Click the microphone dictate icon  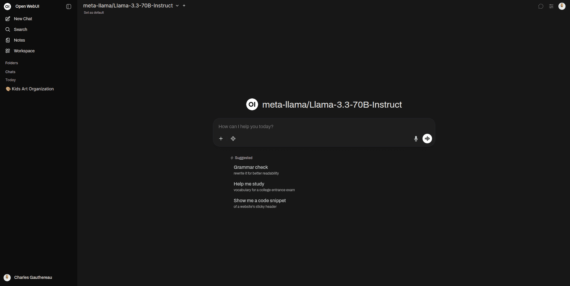416,139
